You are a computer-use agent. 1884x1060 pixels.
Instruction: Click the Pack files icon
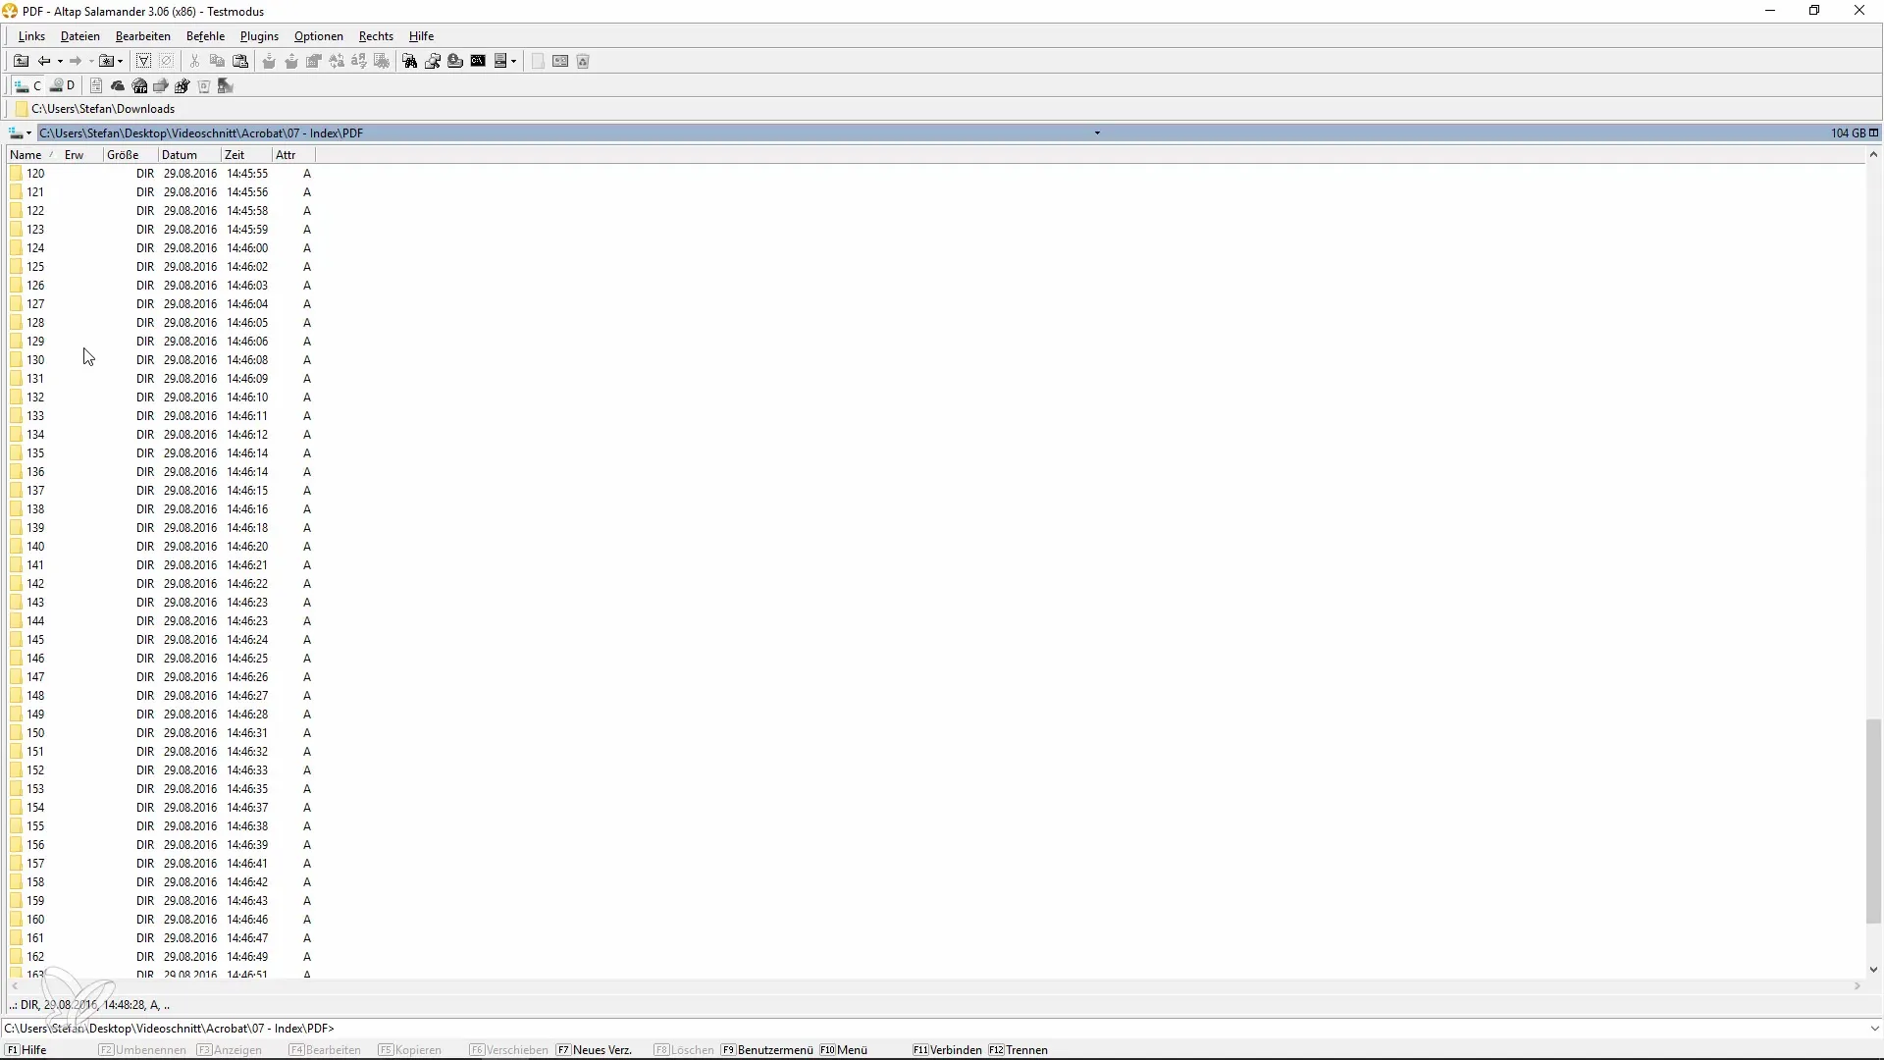(x=269, y=61)
